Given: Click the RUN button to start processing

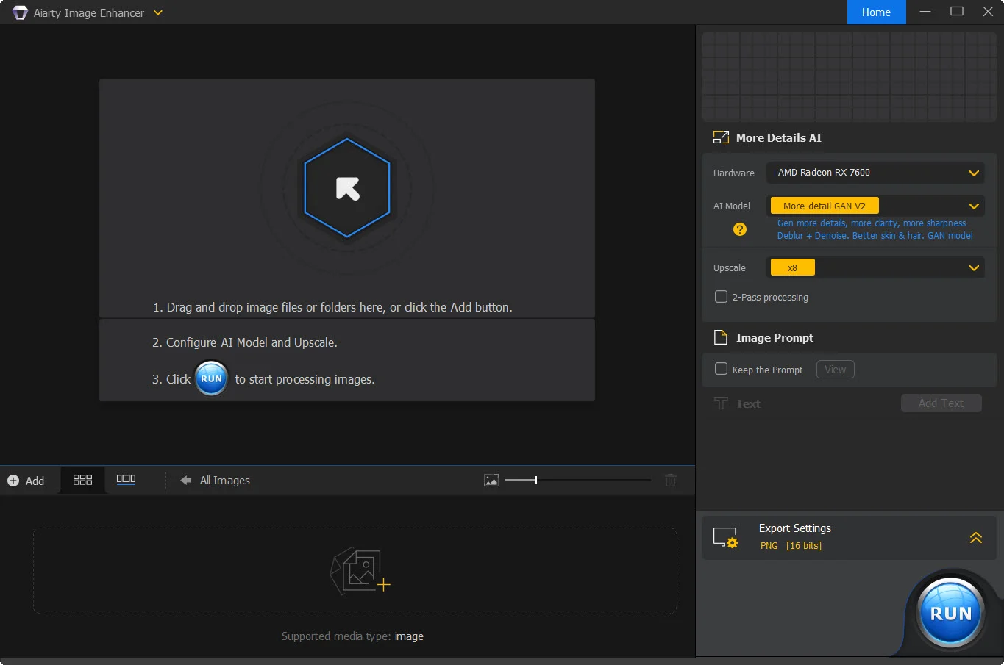Looking at the screenshot, I should [x=950, y=613].
